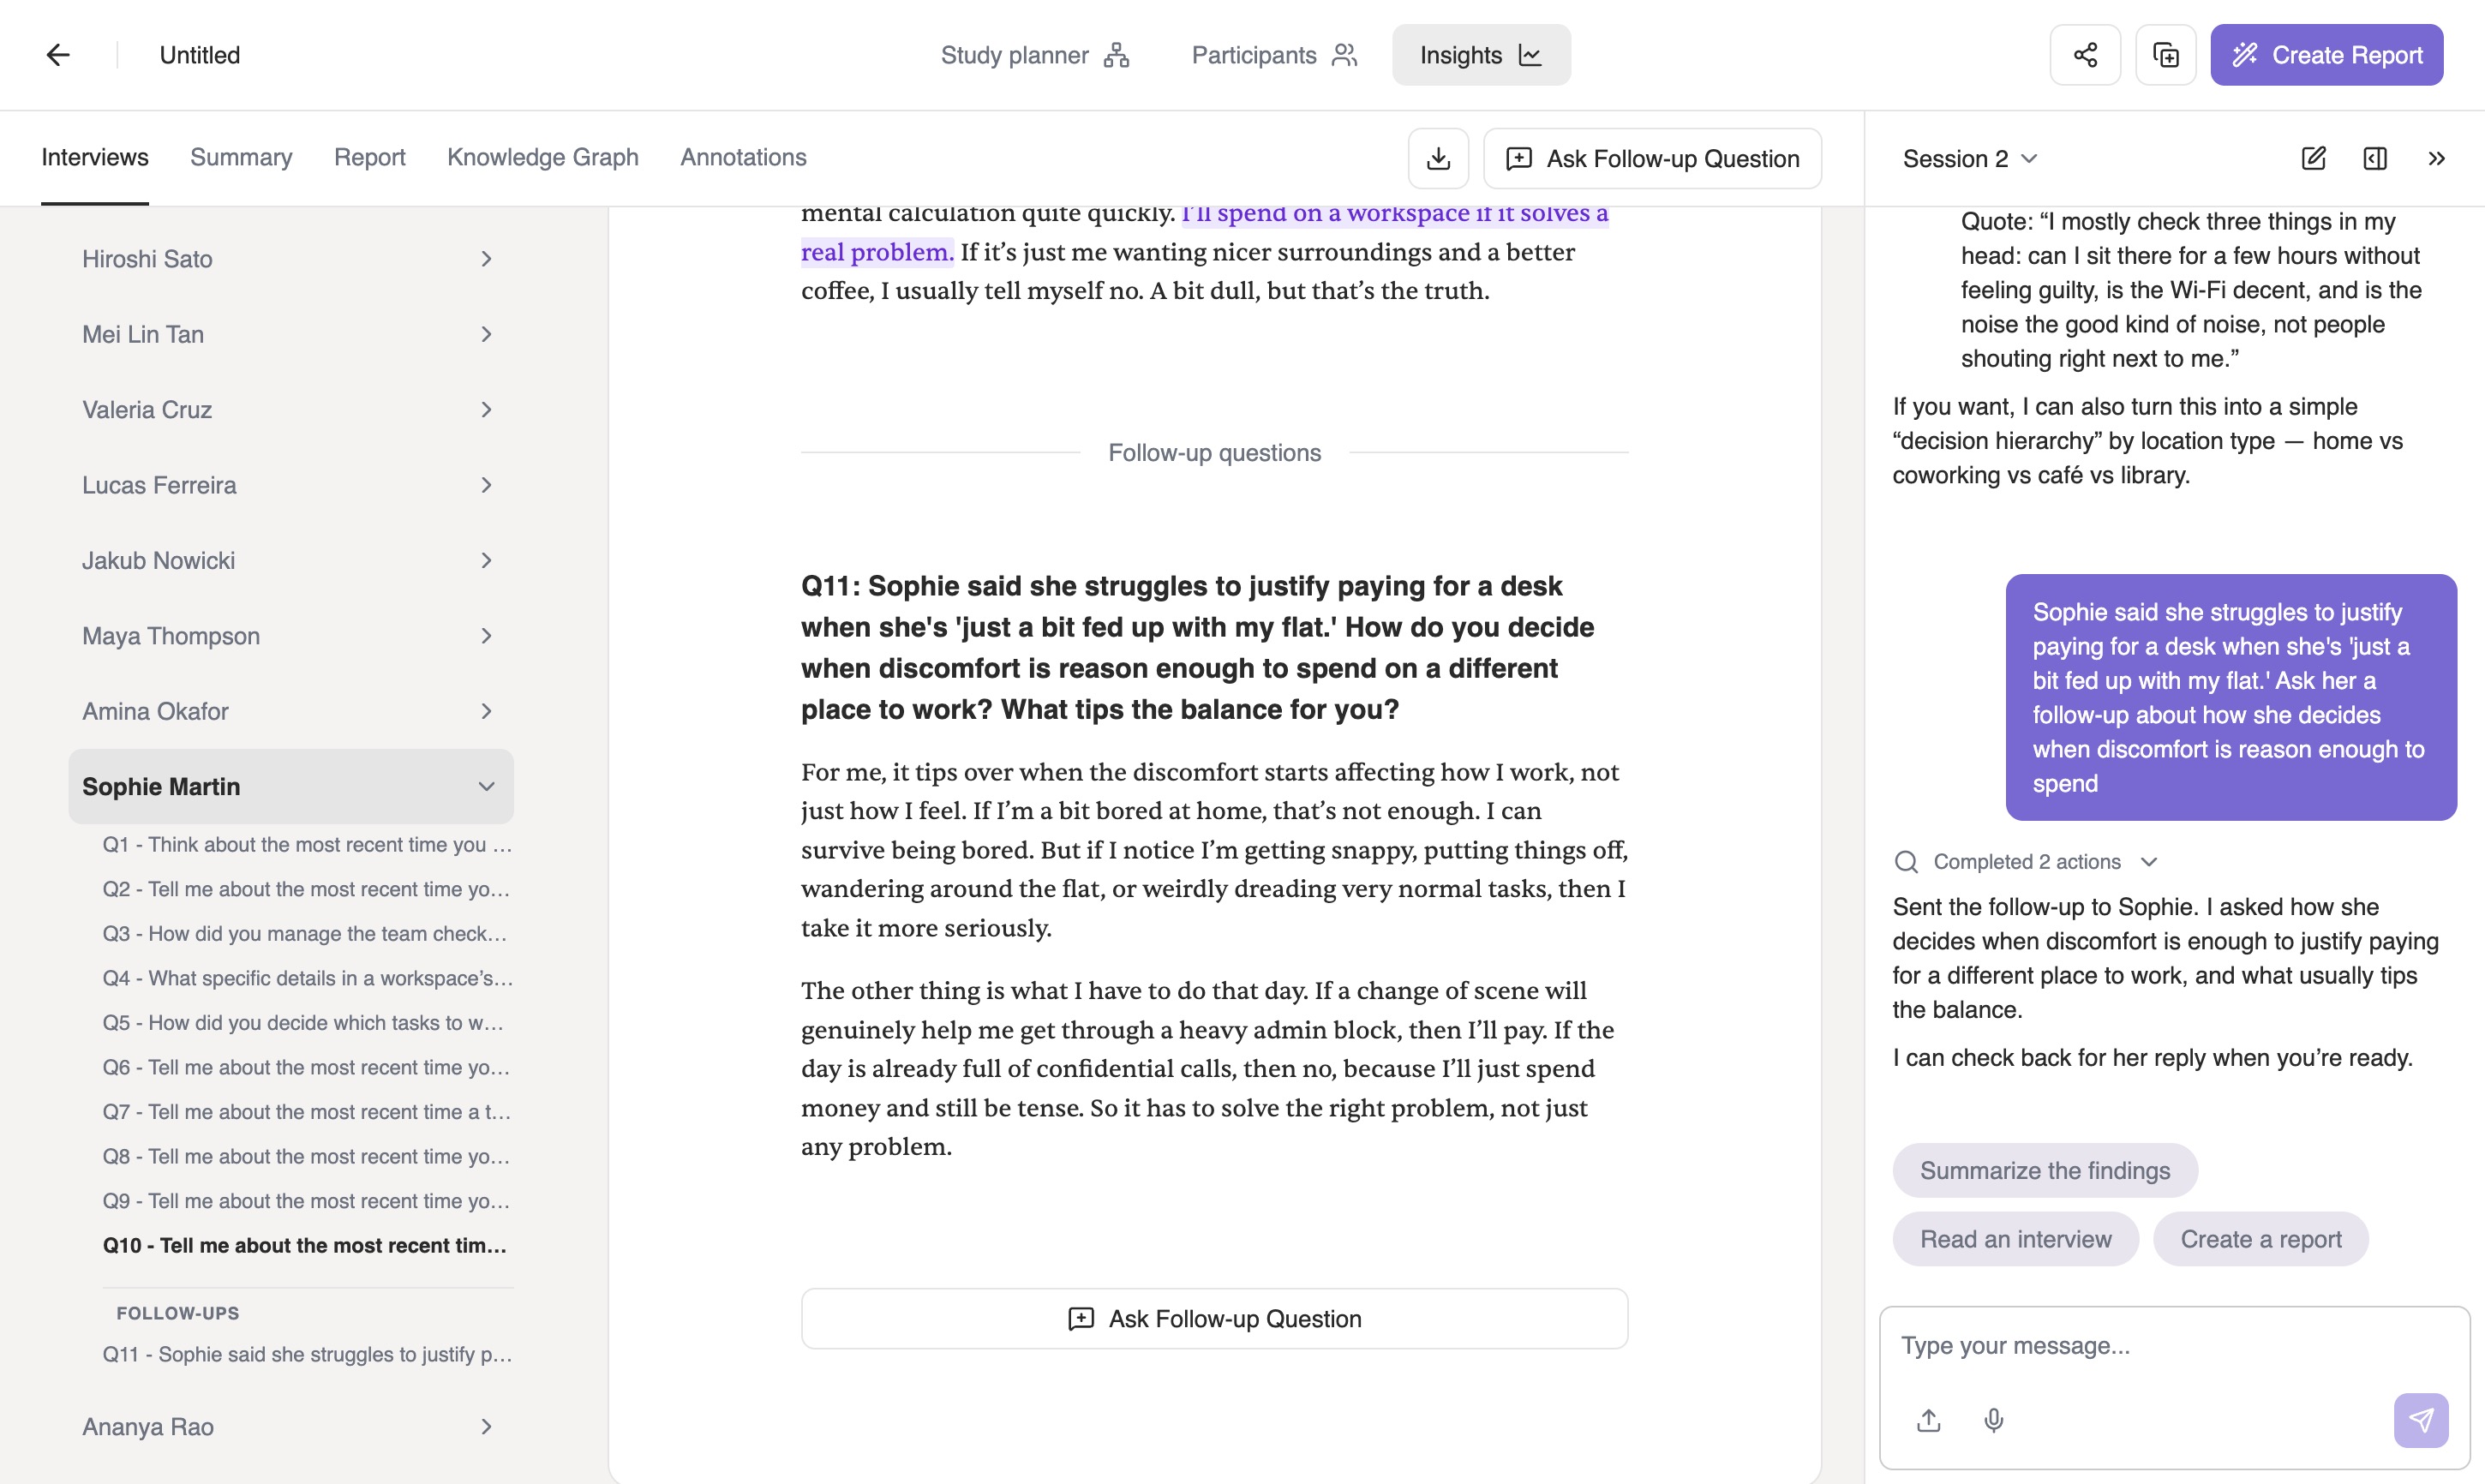Click the duplicate study icon
Screen dimensions: 2485x1484
pyautogui.click(x=2166, y=55)
